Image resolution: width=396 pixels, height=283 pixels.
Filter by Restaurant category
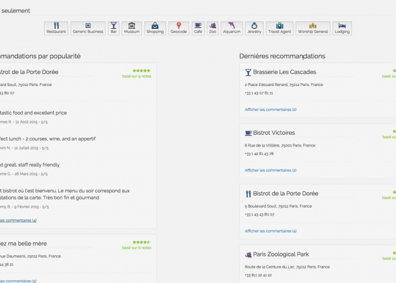pos(56,28)
